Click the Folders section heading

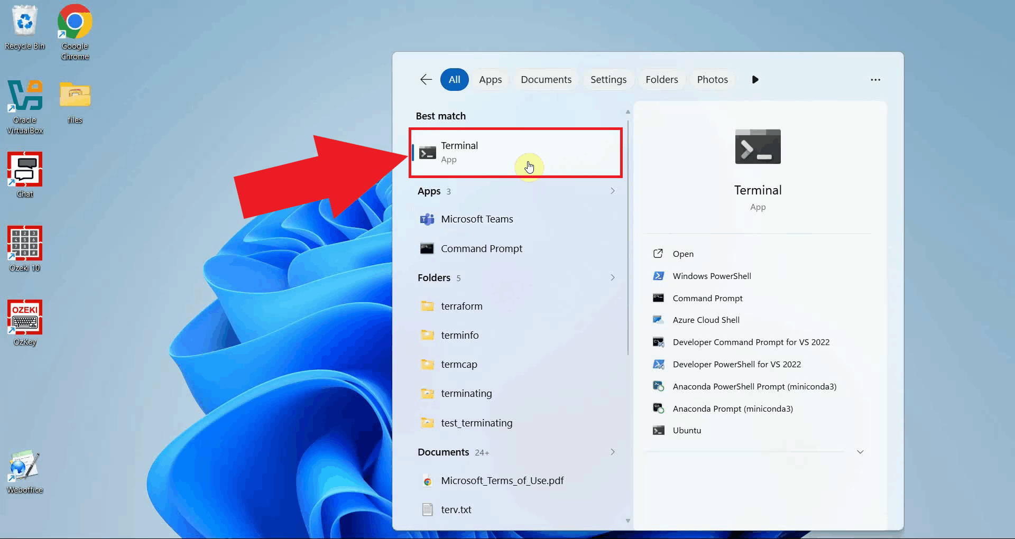pyautogui.click(x=434, y=277)
